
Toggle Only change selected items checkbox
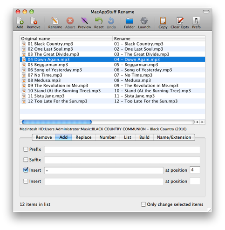coord(143,204)
